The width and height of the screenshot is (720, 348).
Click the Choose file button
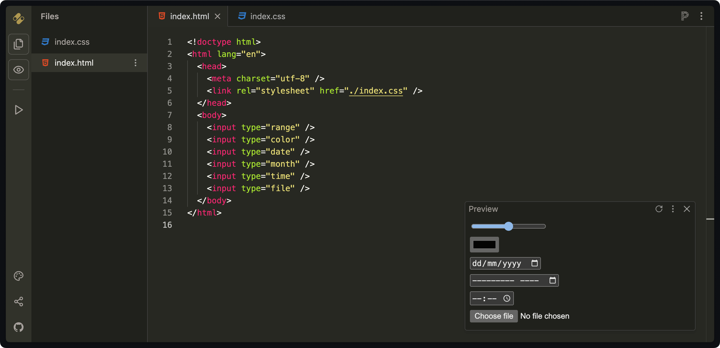point(494,316)
